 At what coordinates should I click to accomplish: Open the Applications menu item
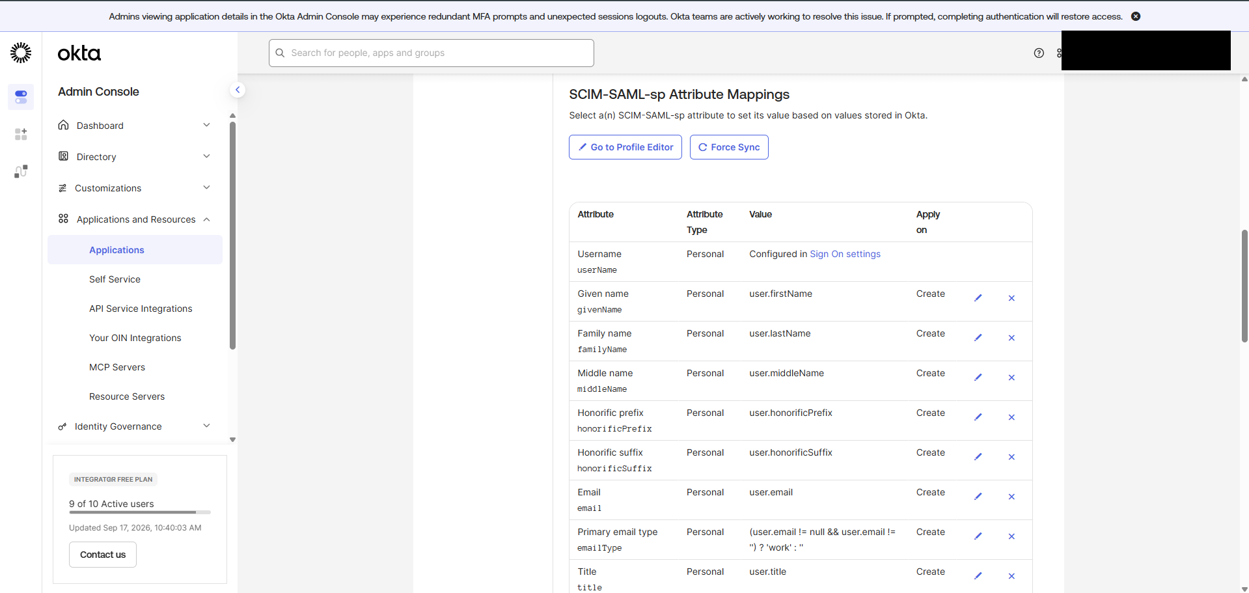coord(135,250)
